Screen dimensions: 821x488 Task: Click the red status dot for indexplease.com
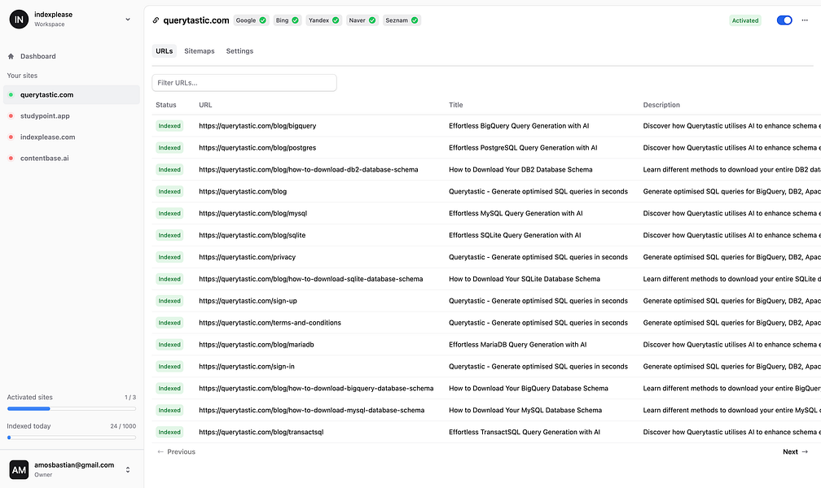(x=11, y=137)
